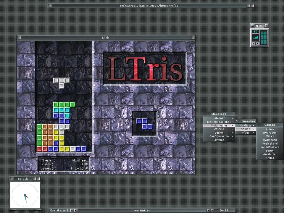Click the next-piece preview box in LTris
The height and width of the screenshot is (213, 284).
pyautogui.click(x=145, y=124)
